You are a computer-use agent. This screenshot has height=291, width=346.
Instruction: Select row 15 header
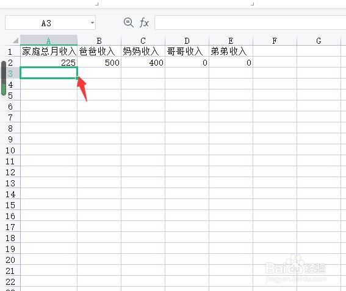10,205
